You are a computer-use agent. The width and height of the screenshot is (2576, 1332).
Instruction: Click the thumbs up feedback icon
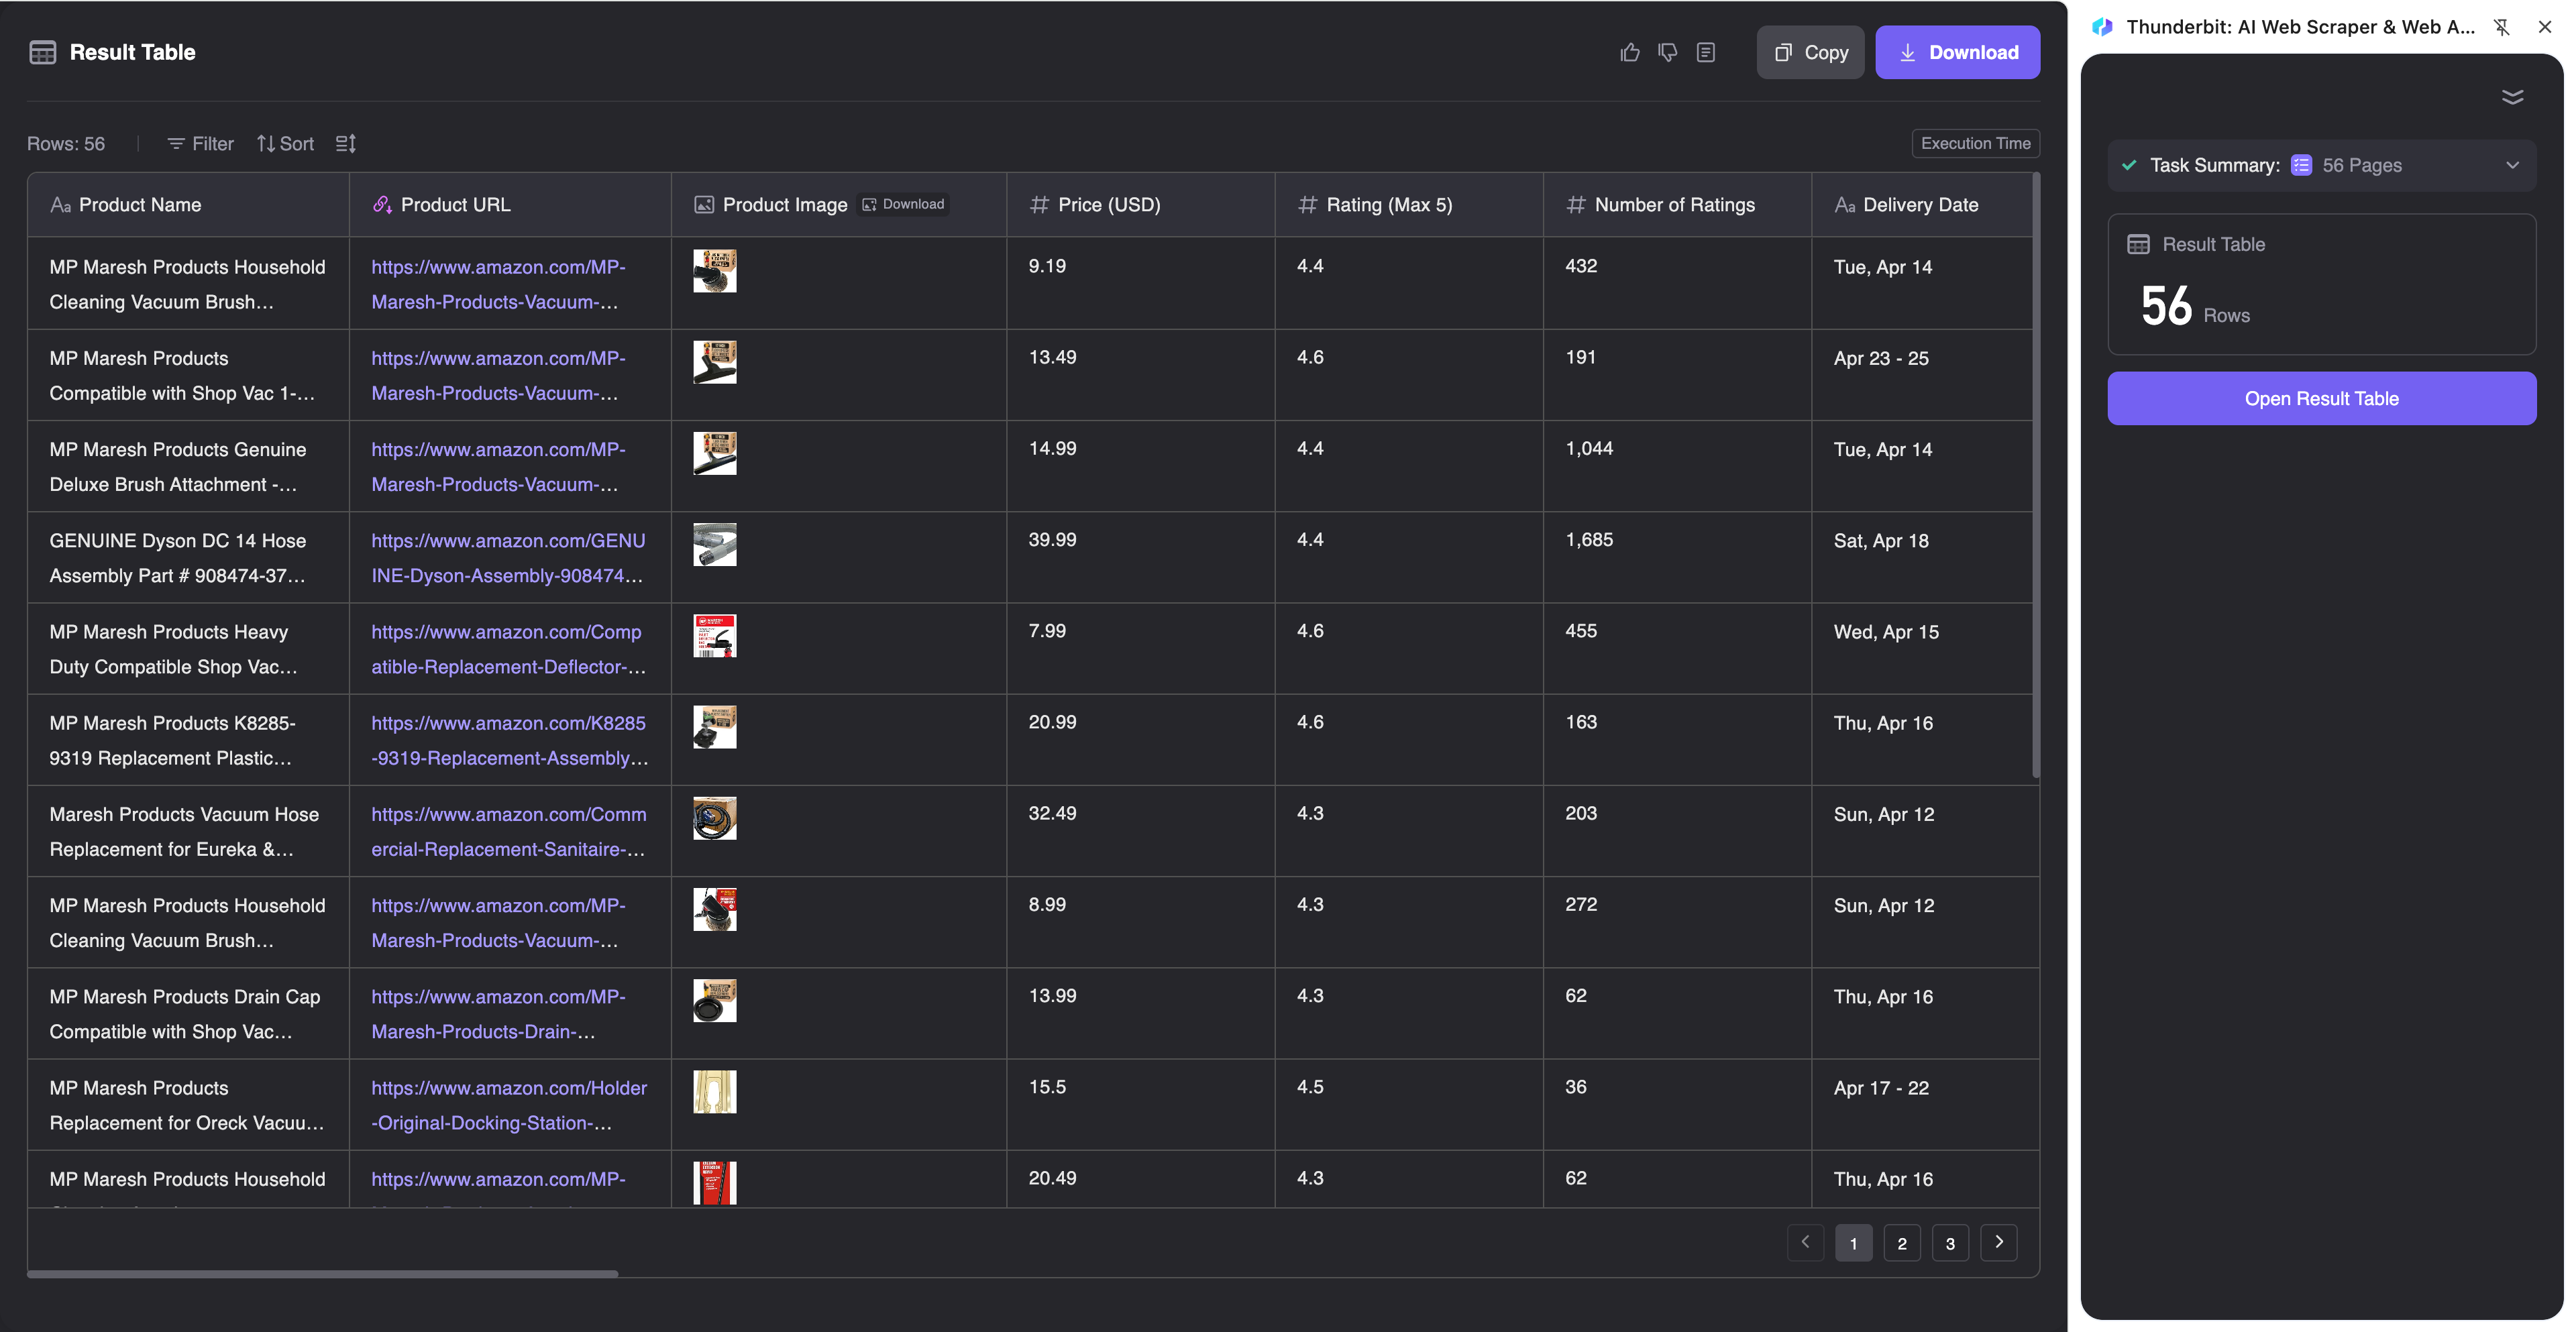1630,52
